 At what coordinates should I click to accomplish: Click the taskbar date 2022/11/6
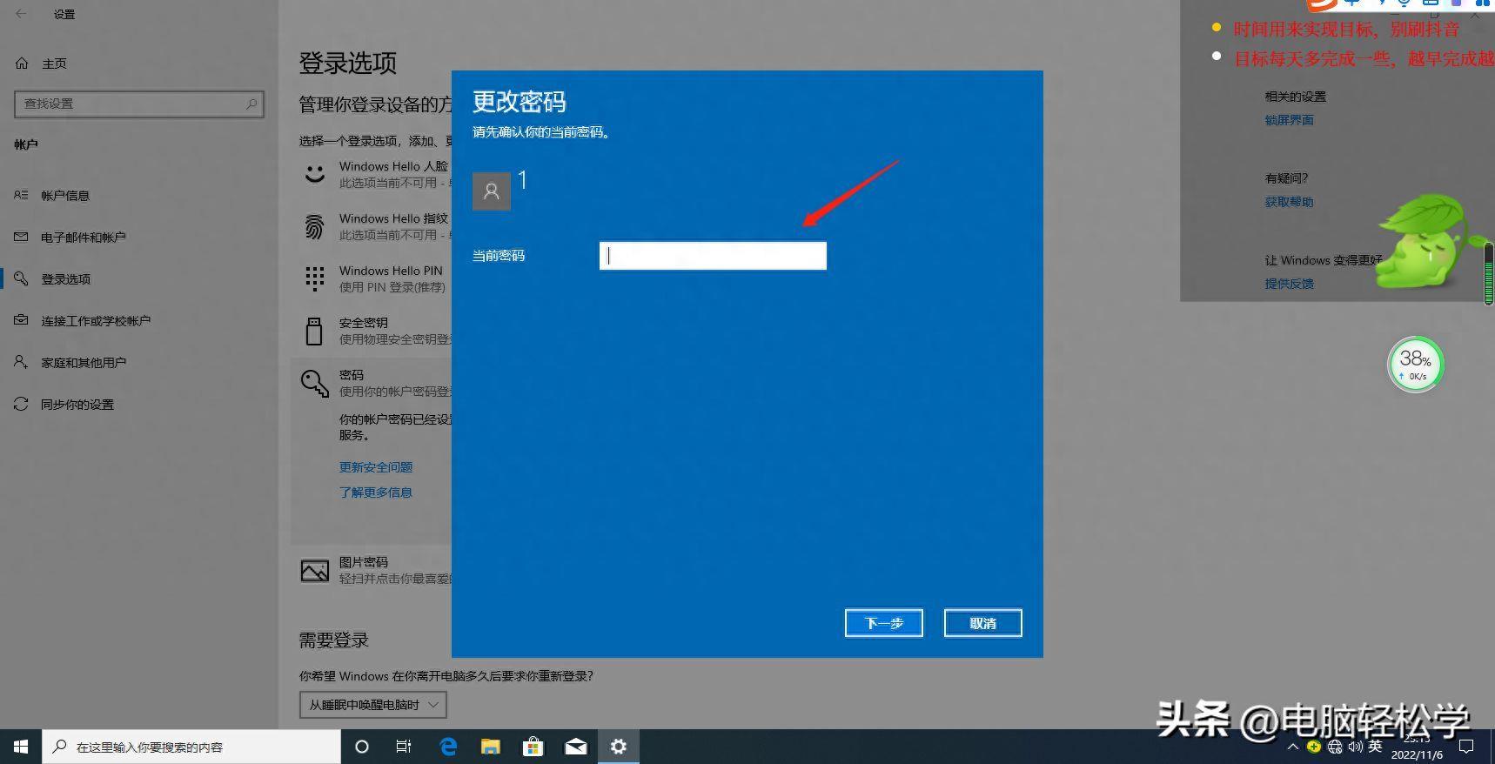(x=1417, y=754)
